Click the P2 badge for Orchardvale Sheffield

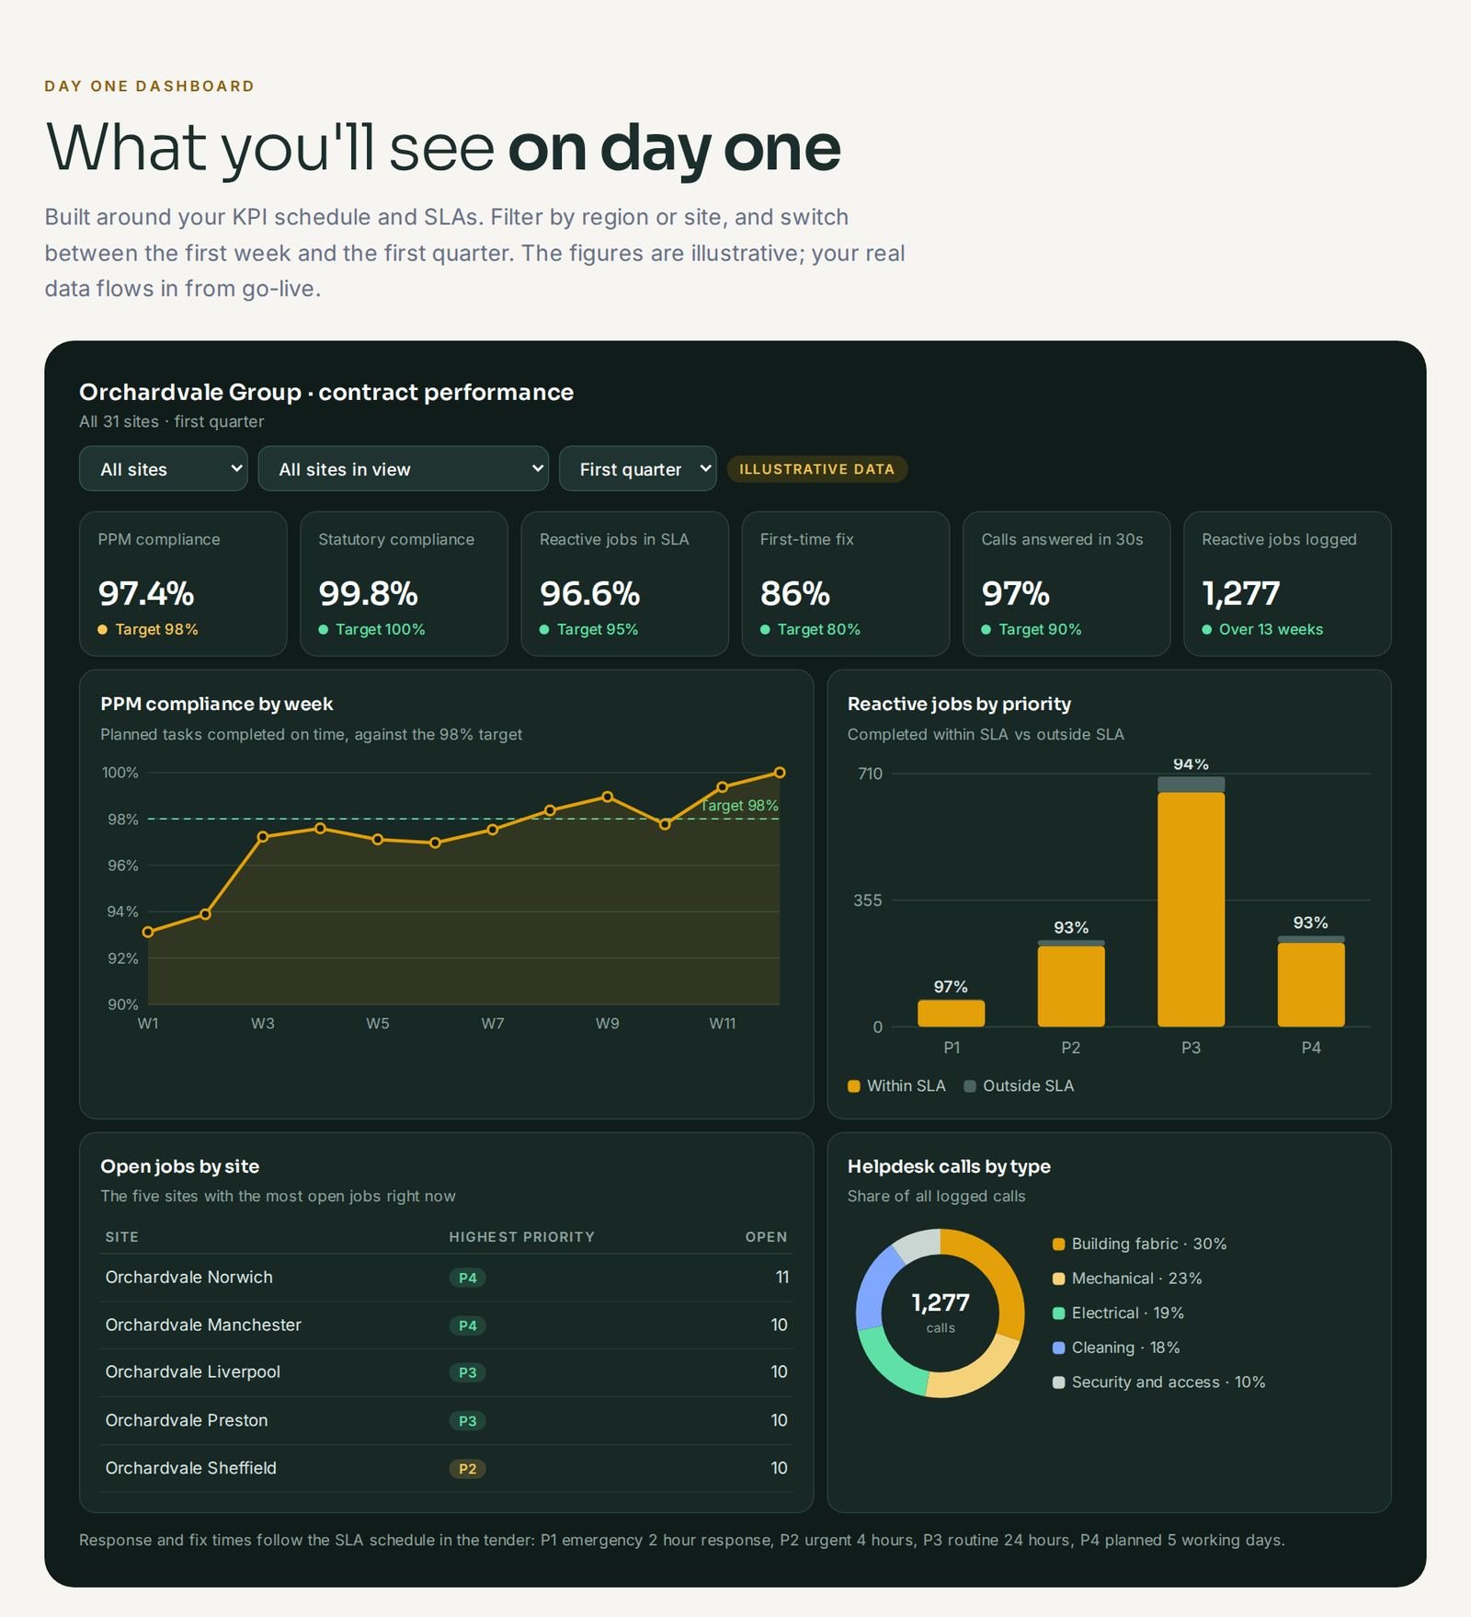(467, 1469)
